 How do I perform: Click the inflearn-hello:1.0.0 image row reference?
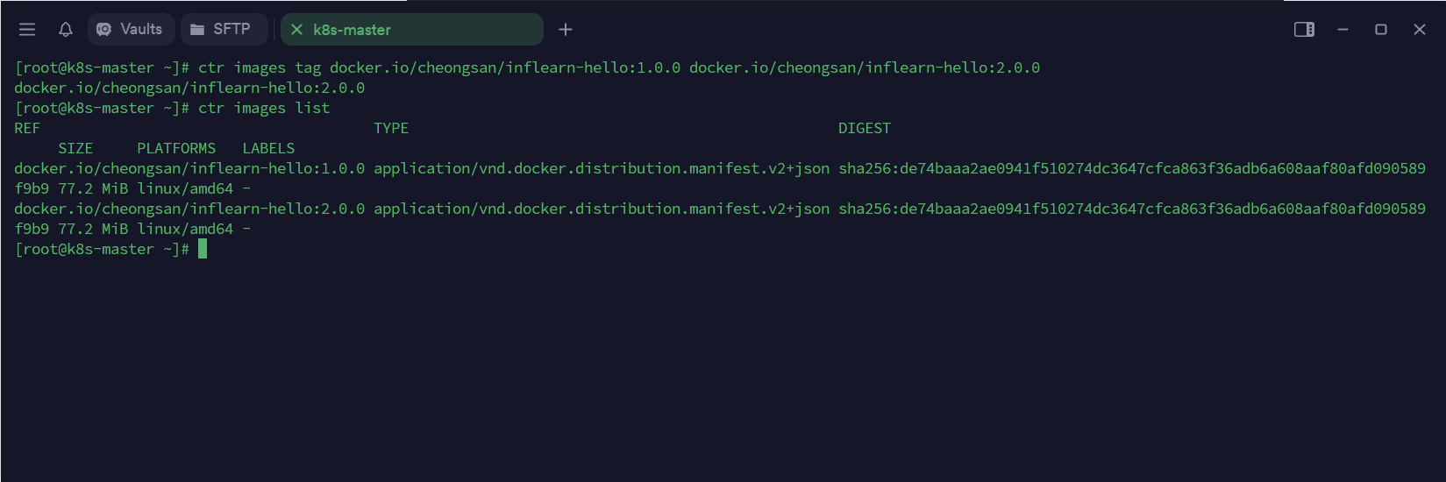189,169
